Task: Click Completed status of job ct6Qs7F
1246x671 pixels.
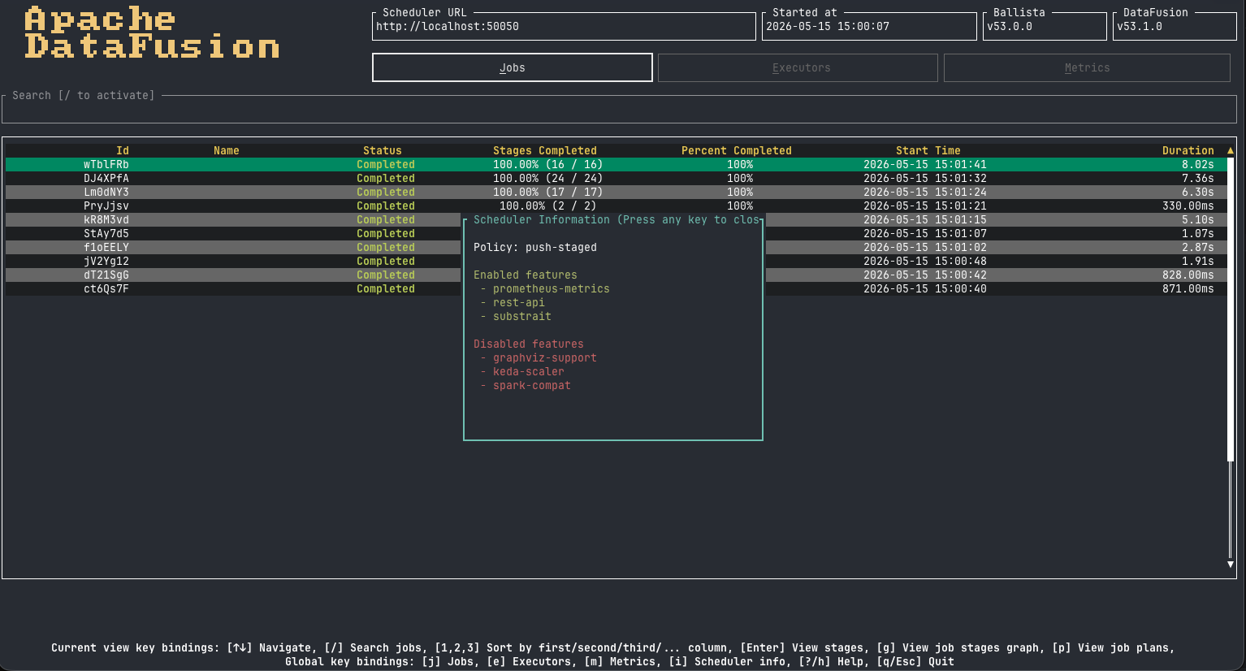Action: click(386, 288)
